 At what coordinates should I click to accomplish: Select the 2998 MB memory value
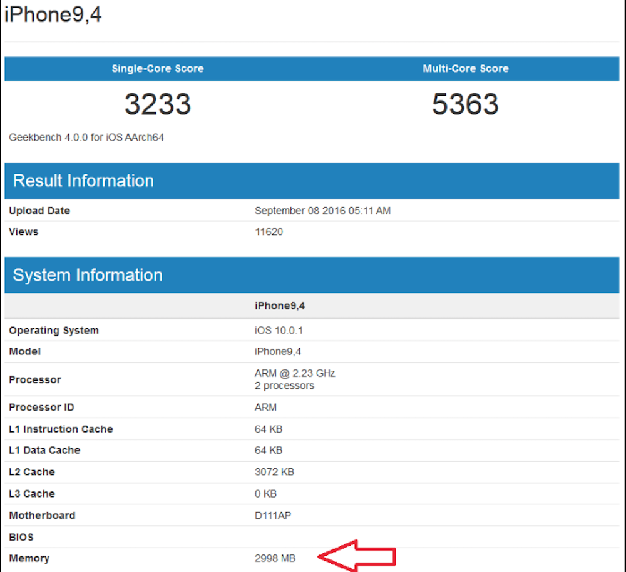click(275, 558)
